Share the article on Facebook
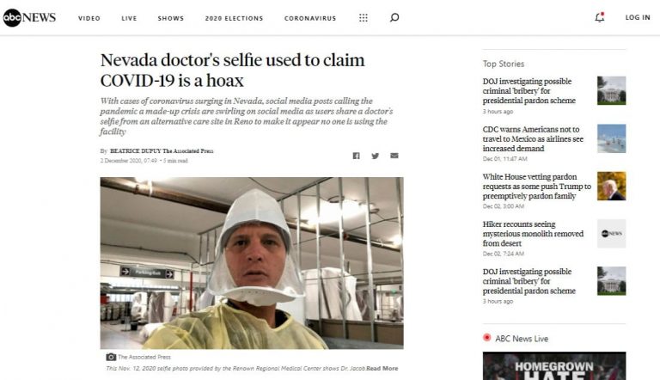 (356, 156)
